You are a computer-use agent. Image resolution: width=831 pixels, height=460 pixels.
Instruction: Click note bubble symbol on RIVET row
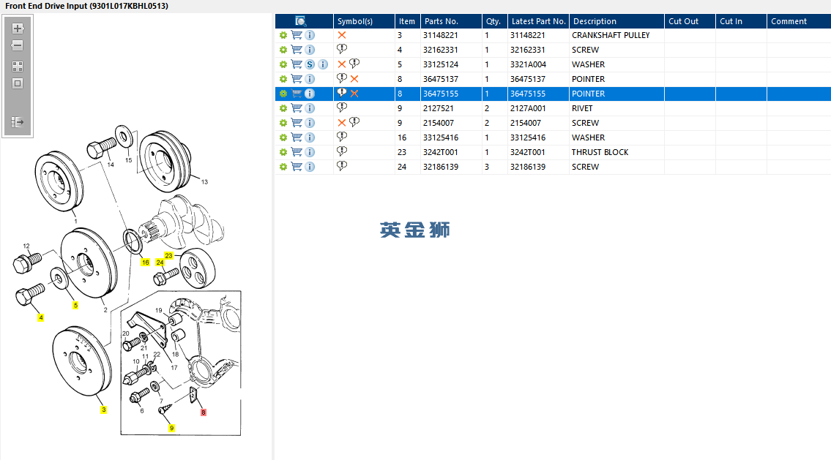tap(342, 108)
